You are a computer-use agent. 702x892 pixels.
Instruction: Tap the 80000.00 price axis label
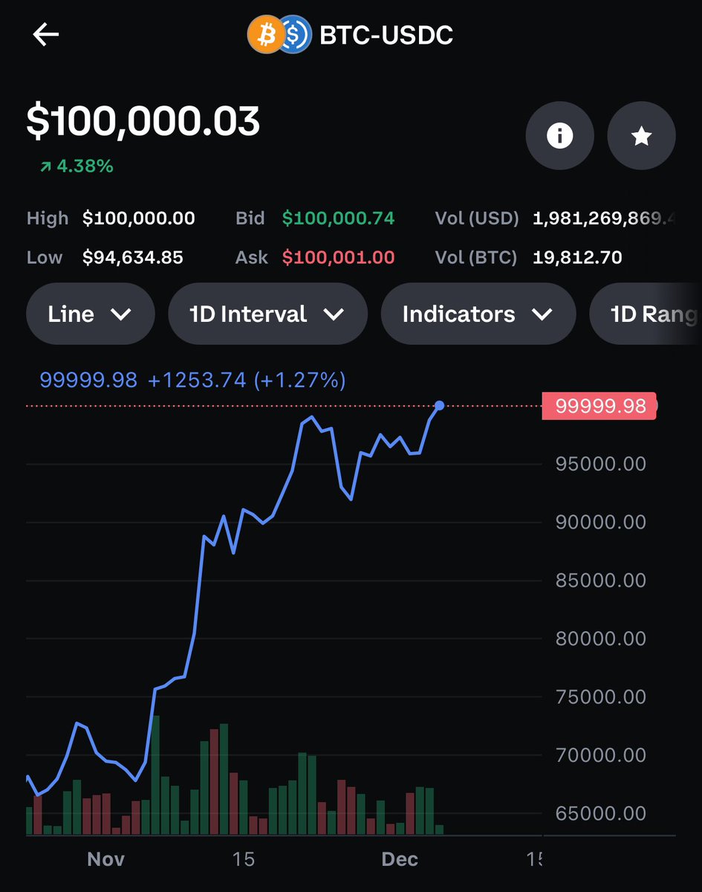click(601, 639)
